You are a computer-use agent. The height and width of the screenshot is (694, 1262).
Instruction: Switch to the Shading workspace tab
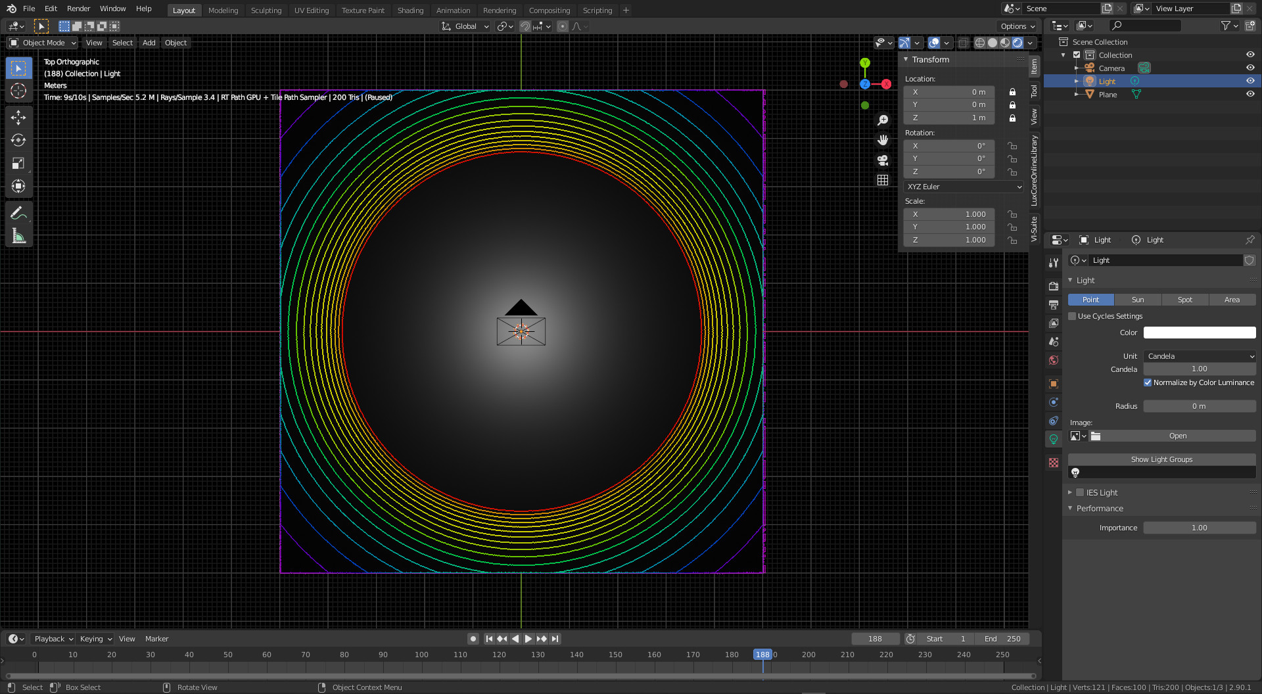(x=410, y=11)
